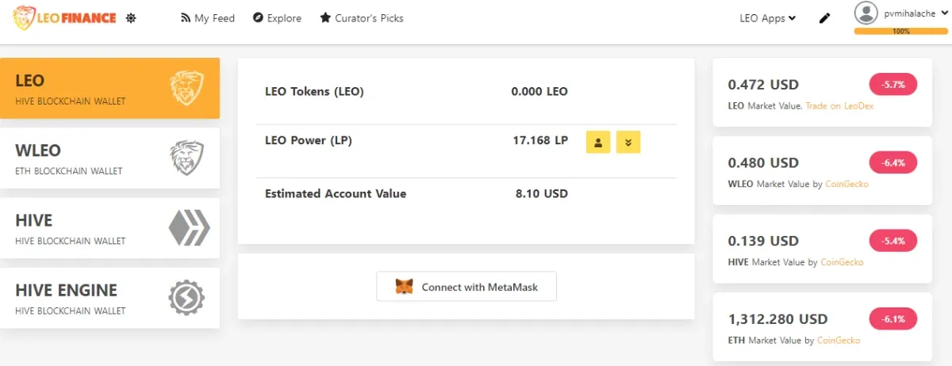This screenshot has width=952, height=366.
Task: Click the power down double-chevron icon
Action: 628,142
